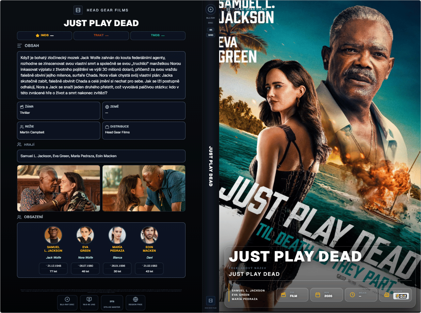Image resolution: width=421 pixels, height=313 pixels.
Task: Click the 'Thriller' genre value
Action: pos(25,113)
